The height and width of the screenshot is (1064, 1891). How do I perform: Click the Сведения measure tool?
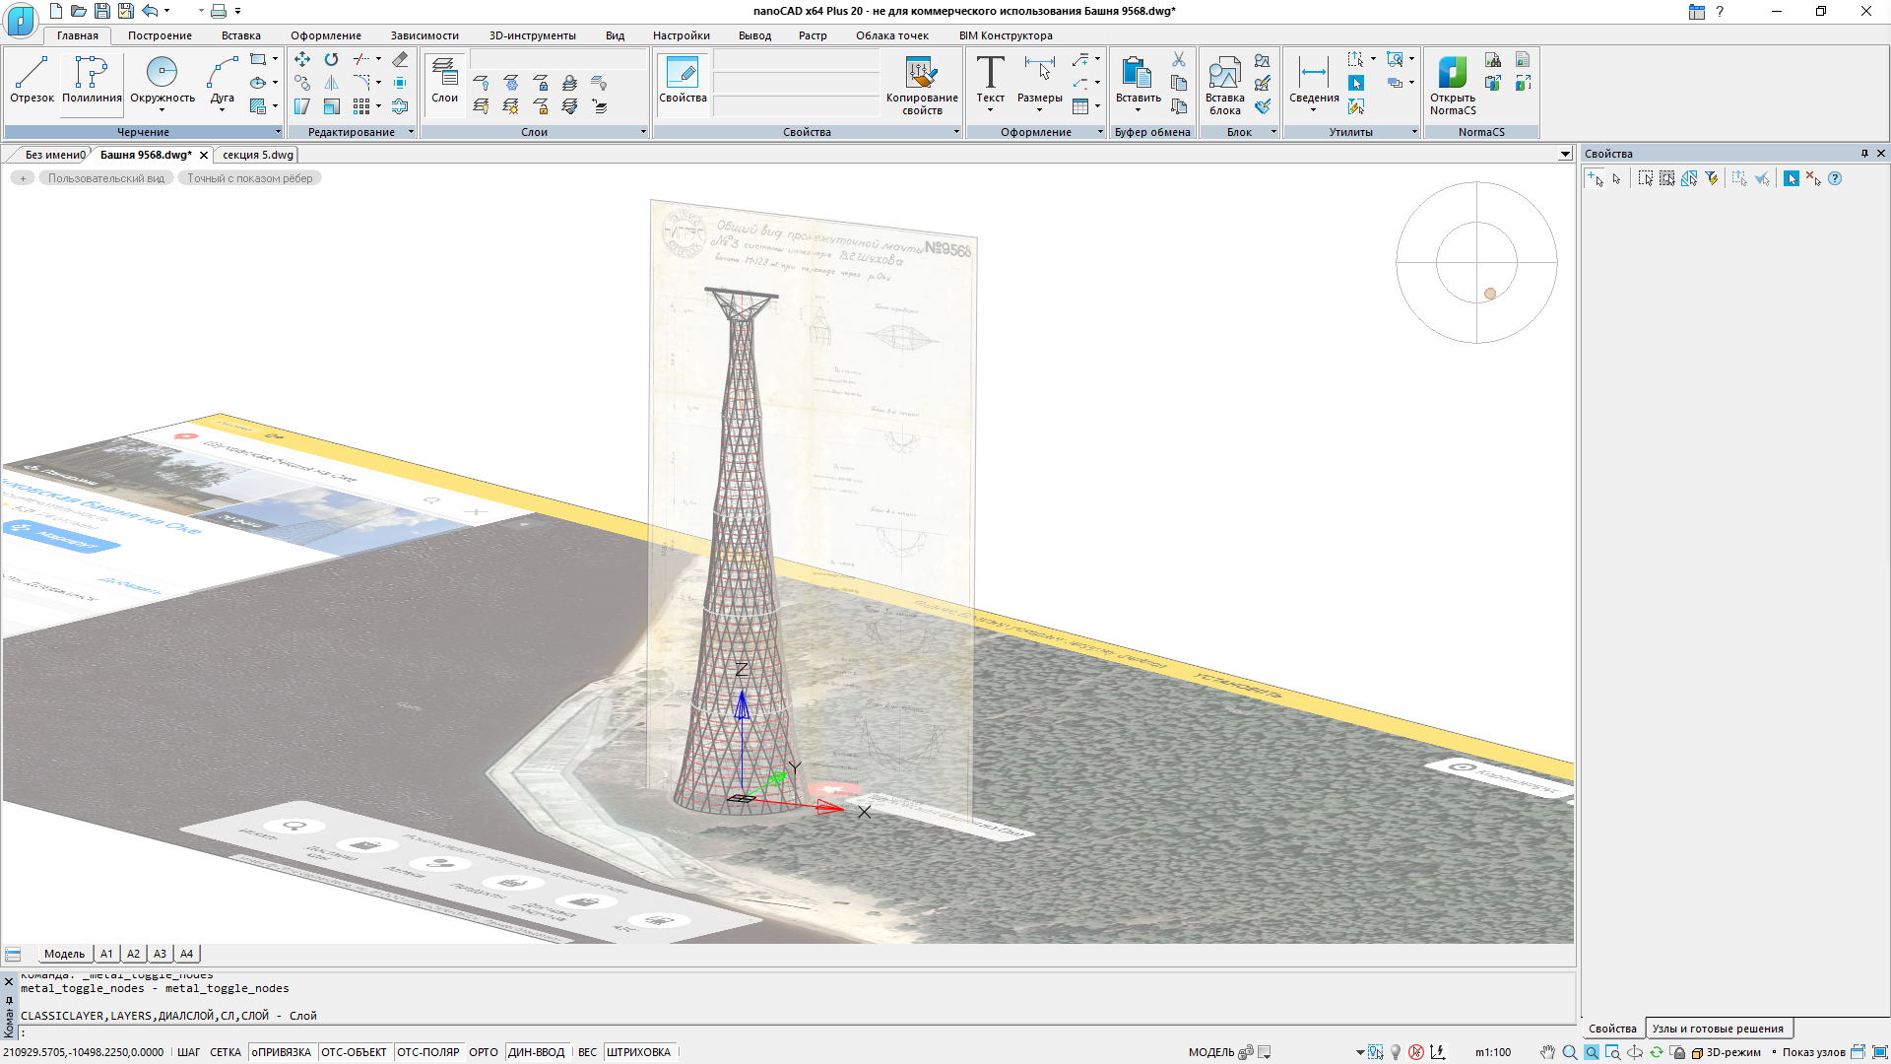click(1313, 74)
